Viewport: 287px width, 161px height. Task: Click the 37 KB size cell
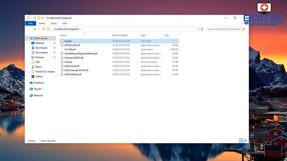coord(175,62)
